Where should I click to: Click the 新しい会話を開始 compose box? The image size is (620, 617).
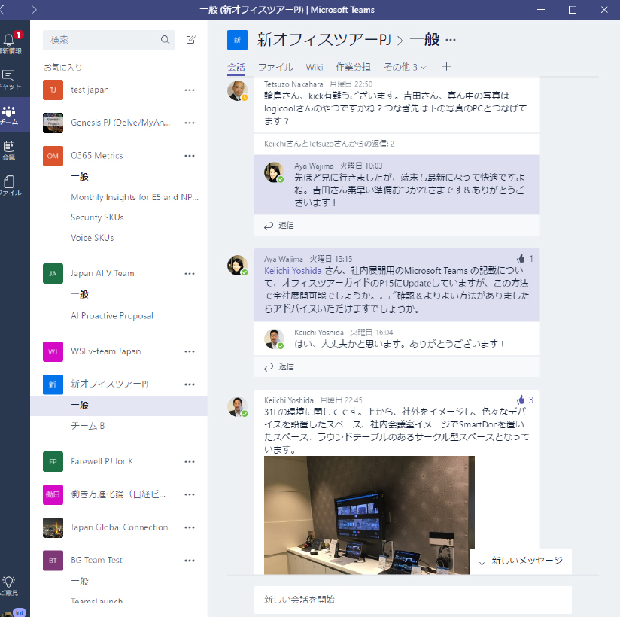[x=413, y=600]
